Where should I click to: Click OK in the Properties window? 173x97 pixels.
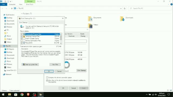click(x=63, y=88)
